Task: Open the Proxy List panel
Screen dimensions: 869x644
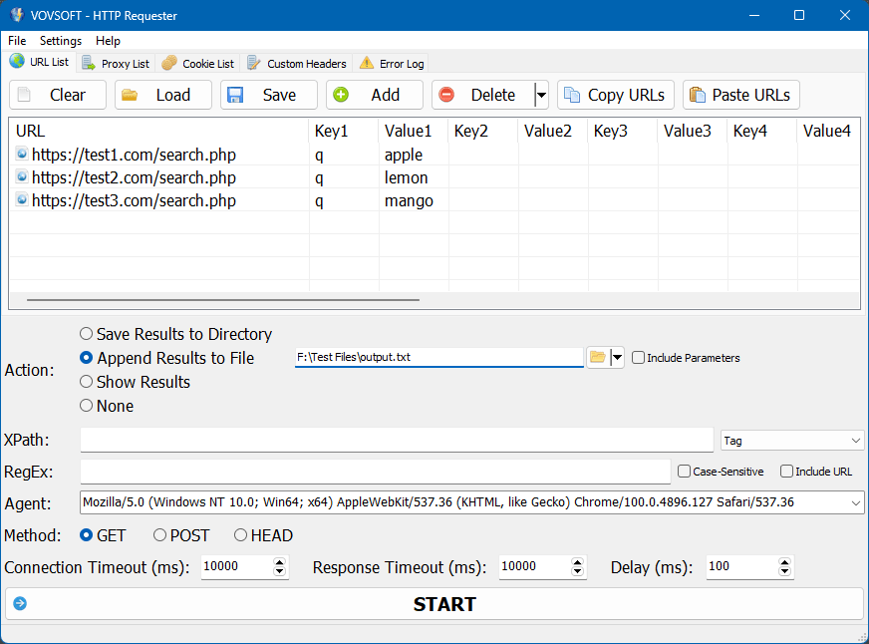Action: pos(115,62)
